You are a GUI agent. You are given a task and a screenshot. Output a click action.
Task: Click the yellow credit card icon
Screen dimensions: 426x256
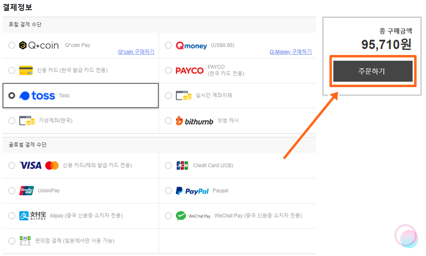[x=26, y=70]
